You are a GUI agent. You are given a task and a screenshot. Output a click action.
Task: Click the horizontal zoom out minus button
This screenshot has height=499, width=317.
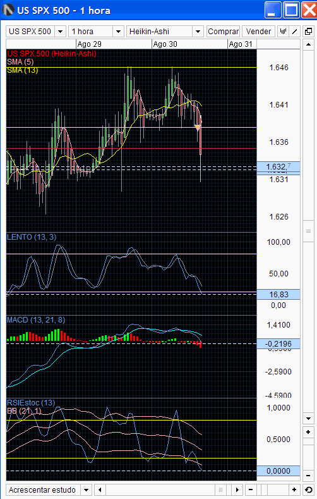251,490
